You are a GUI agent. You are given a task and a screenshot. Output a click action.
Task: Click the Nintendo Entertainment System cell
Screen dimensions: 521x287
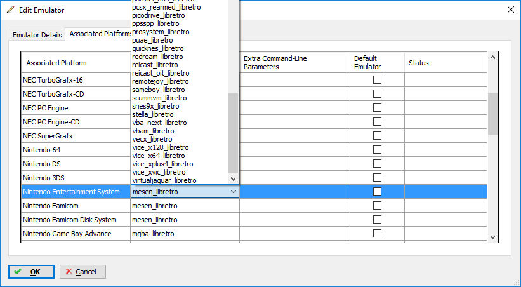76,192
